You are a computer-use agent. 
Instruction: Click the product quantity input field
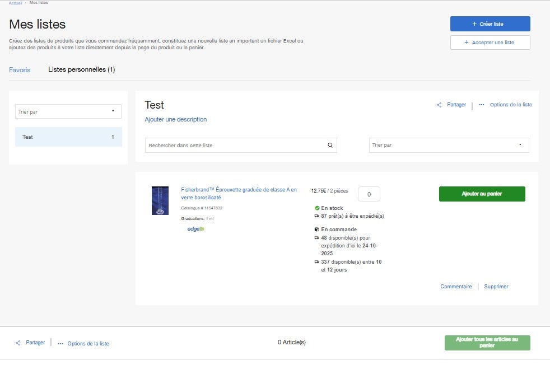click(369, 193)
